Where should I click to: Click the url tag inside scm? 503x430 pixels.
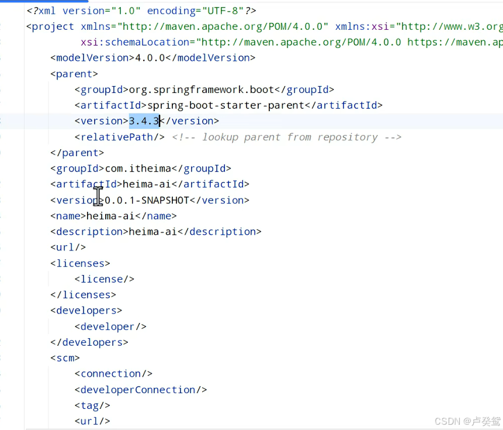click(92, 421)
